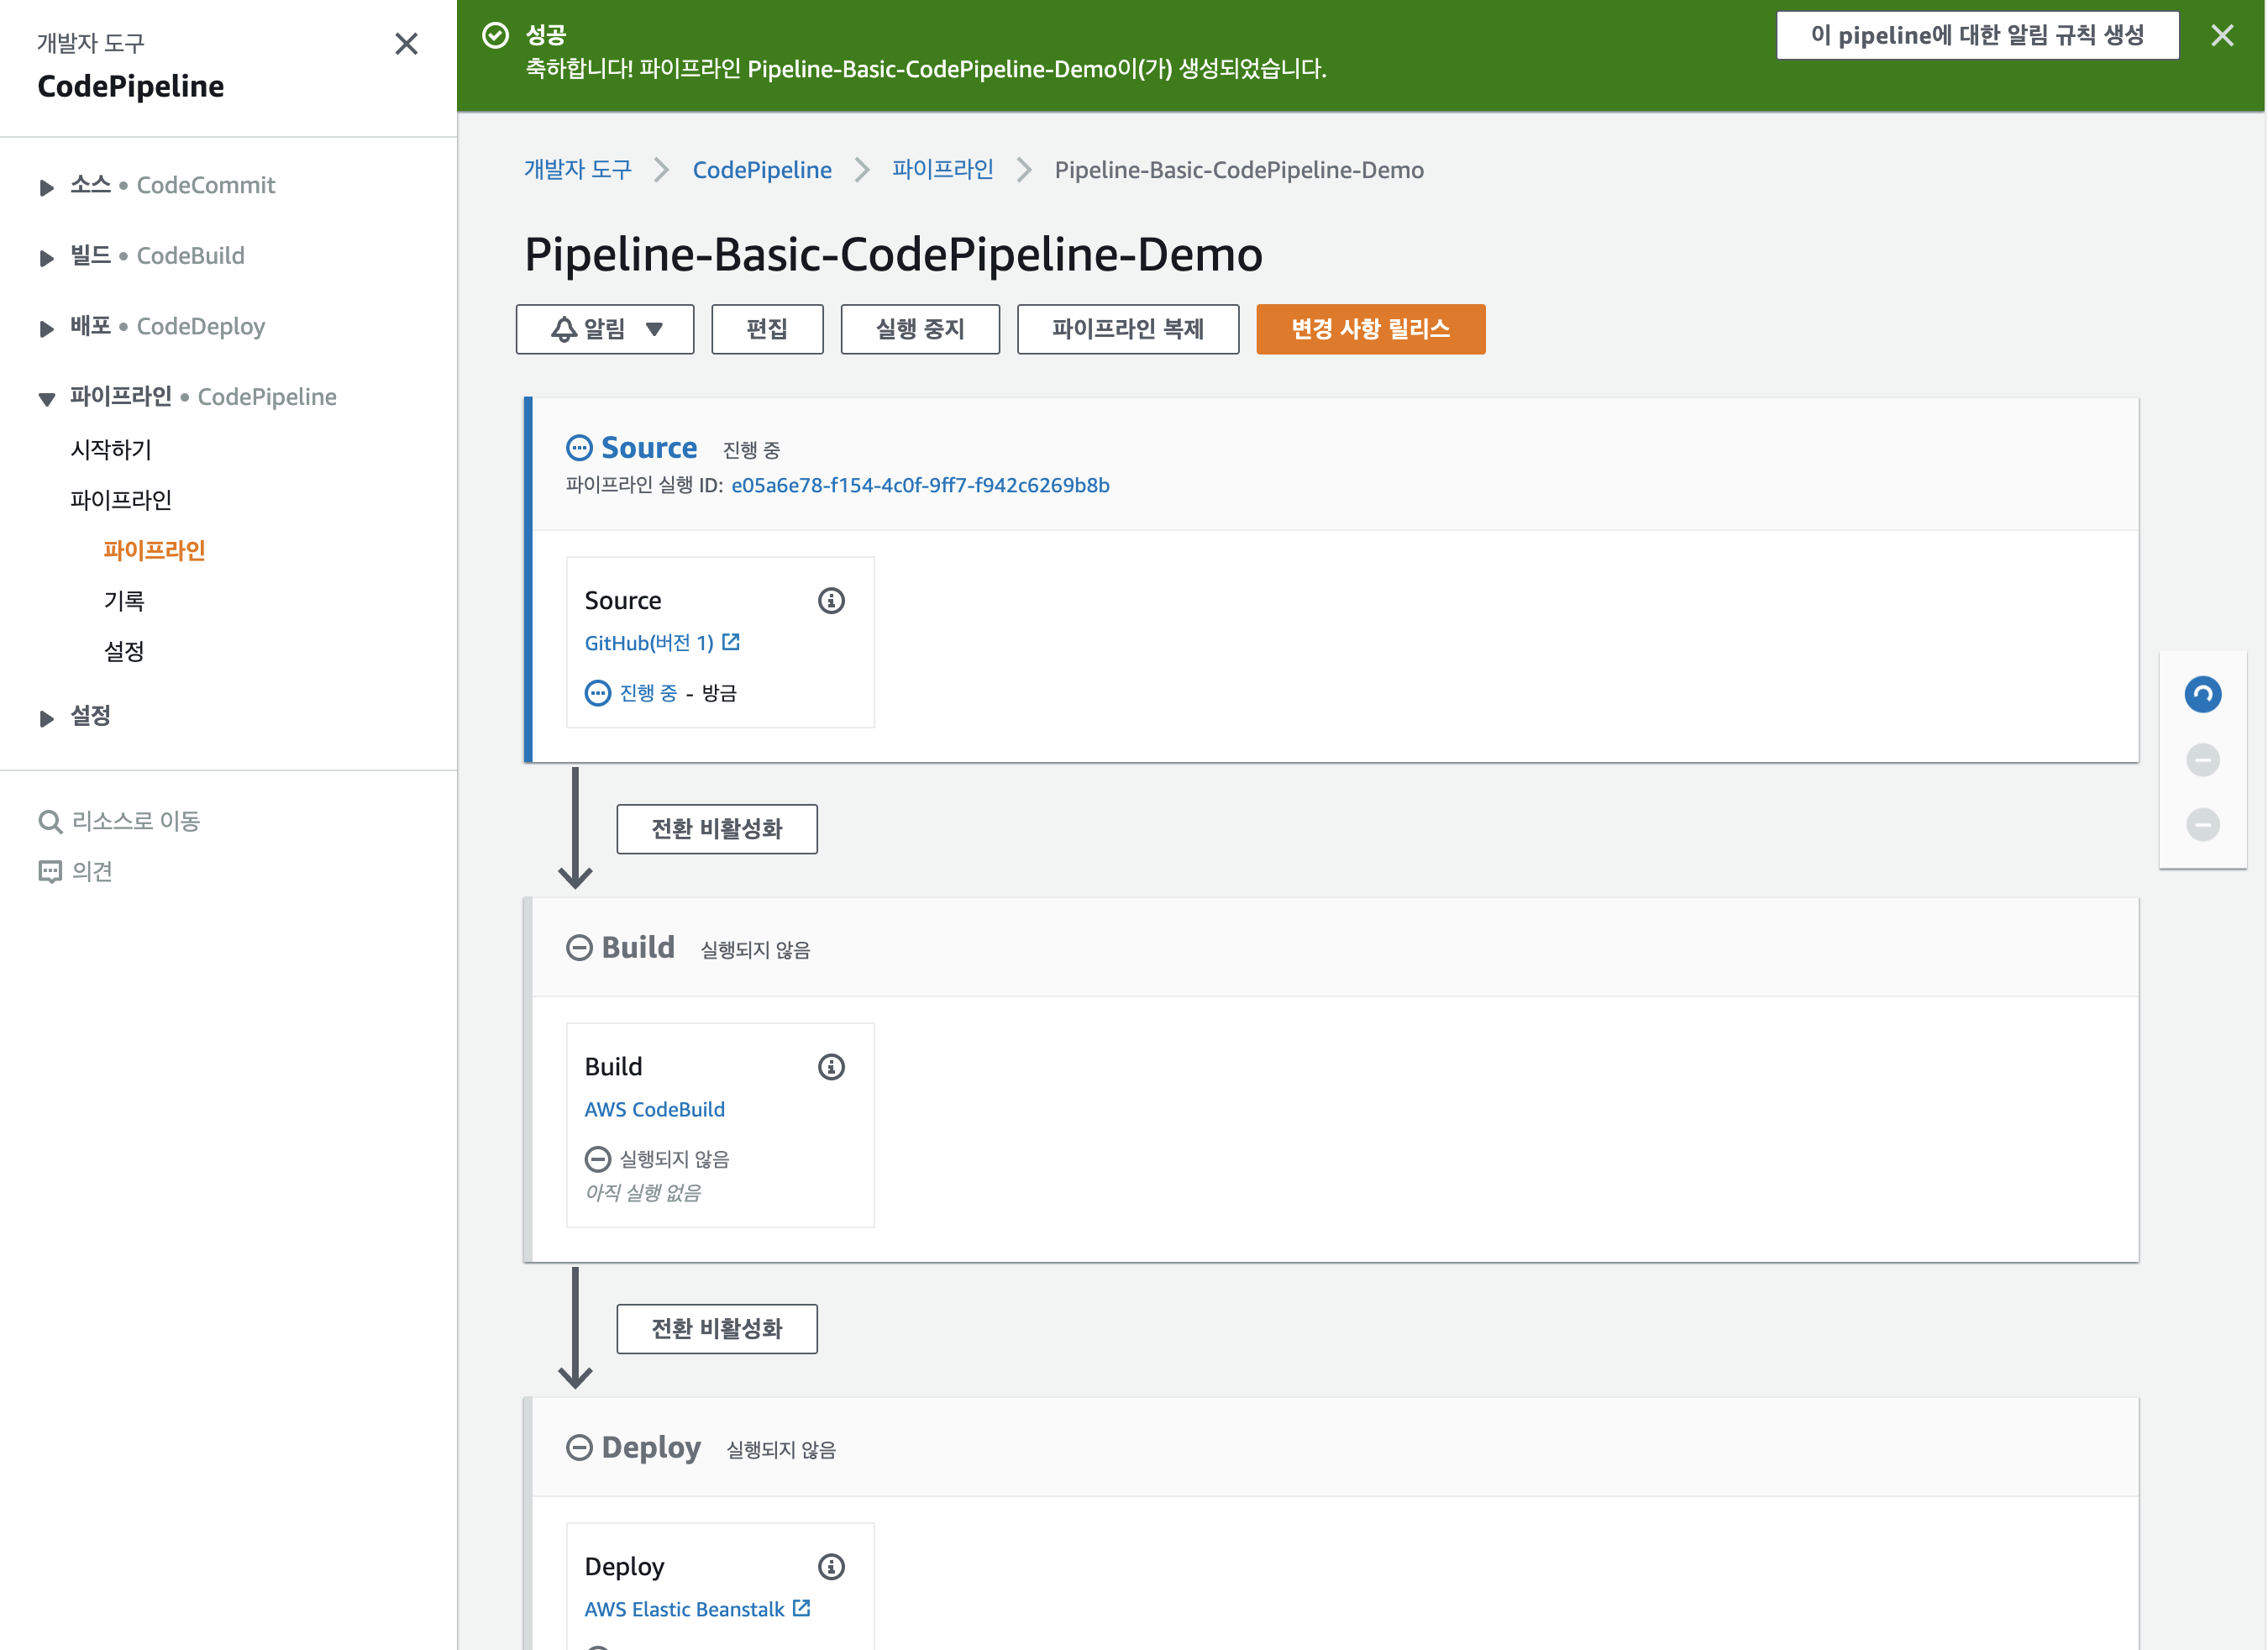Image resolution: width=2268 pixels, height=1650 pixels.
Task: Click the middle gray stage indicator in side panel
Action: coord(2202,760)
